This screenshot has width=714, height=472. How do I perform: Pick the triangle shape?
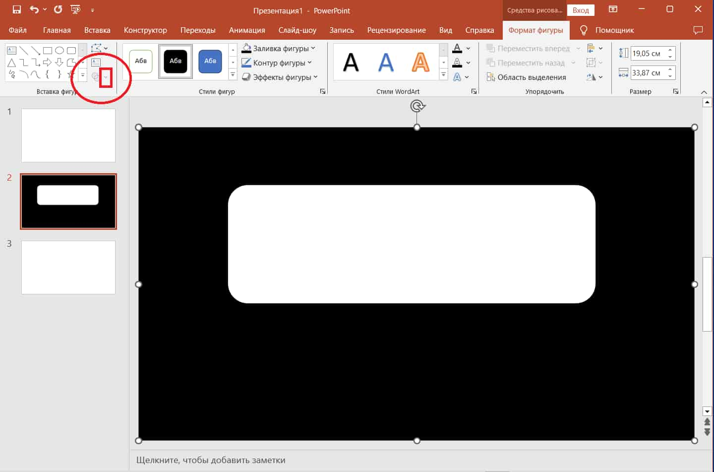(12, 63)
